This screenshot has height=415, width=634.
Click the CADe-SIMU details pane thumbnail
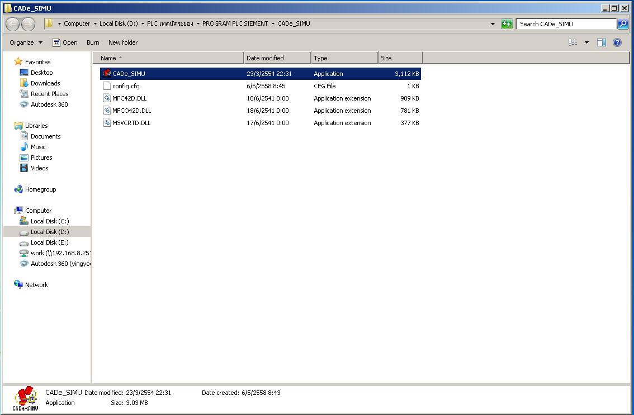26,398
